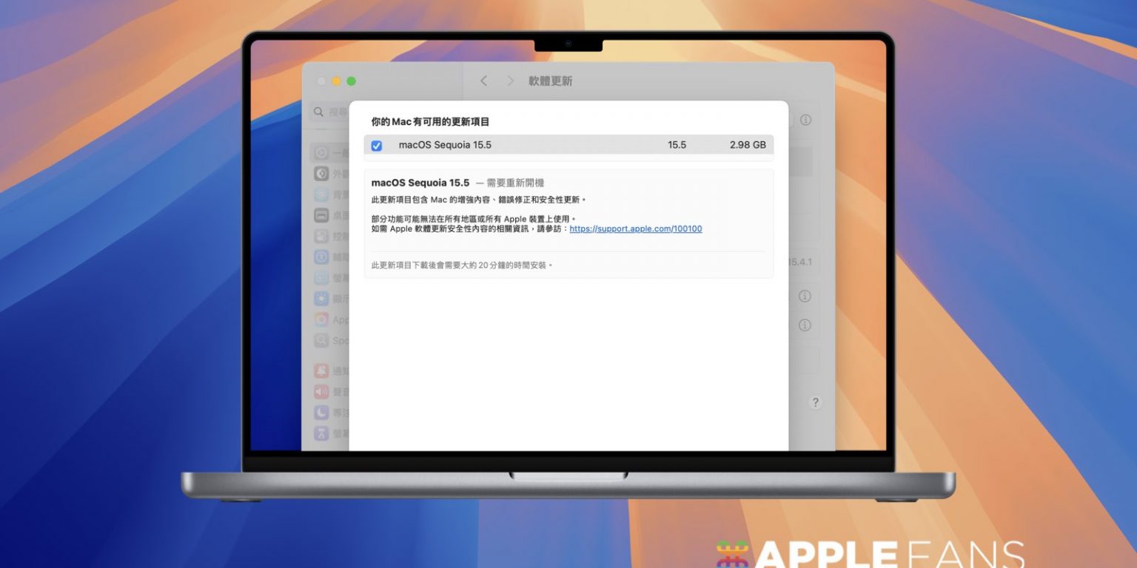Screen dimensions: 1137x568
Task: Open the support.apple.com/100100 link
Action: point(635,229)
